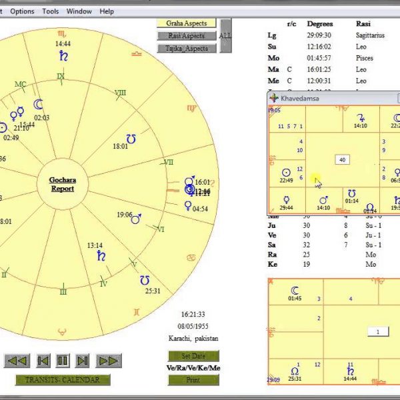This screenshot has height=400, width=400.
Task: Open the Tools menu
Action: click(x=51, y=11)
